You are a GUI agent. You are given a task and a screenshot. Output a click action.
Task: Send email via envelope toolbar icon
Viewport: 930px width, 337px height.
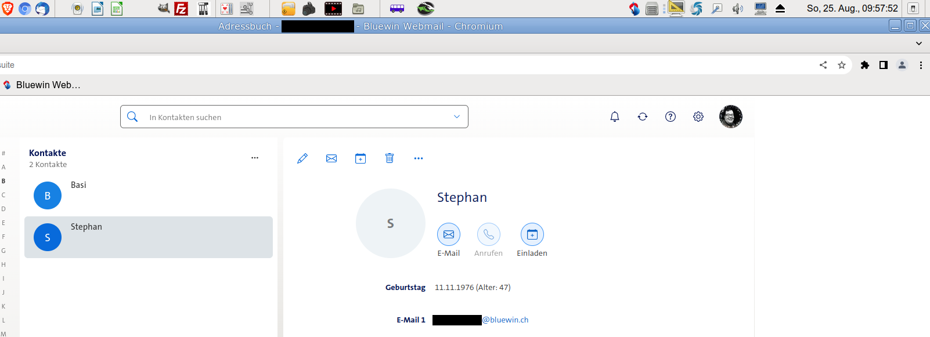(x=331, y=158)
